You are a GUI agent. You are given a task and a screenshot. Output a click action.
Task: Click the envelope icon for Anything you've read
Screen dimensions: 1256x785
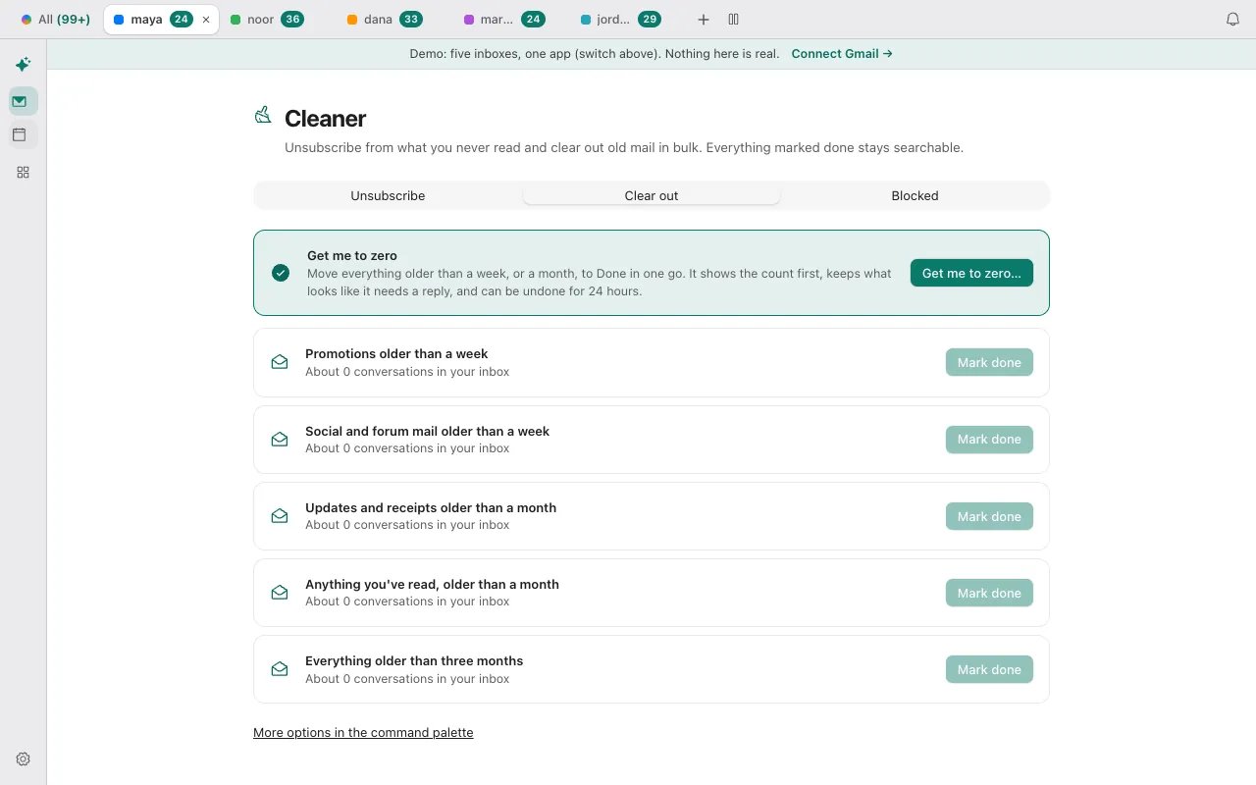coord(280,593)
